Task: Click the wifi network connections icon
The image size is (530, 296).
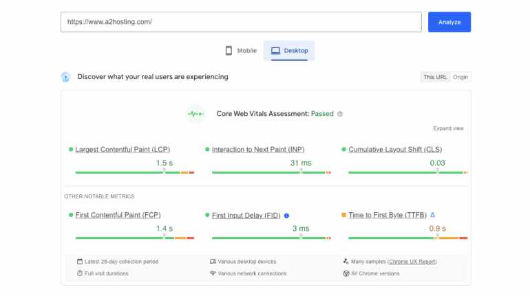Action: coord(213,273)
